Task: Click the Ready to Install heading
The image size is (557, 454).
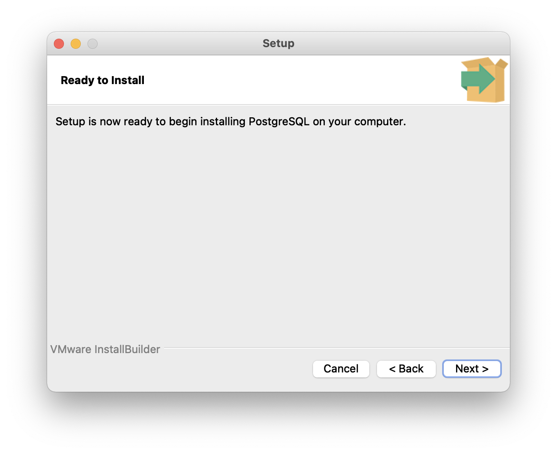Action: 102,80
